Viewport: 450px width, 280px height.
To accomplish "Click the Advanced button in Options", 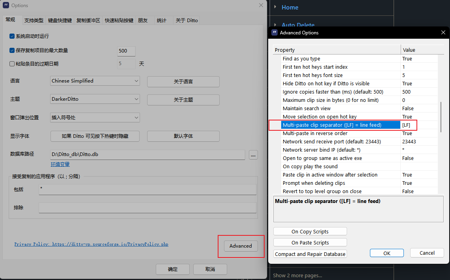I will (x=241, y=246).
